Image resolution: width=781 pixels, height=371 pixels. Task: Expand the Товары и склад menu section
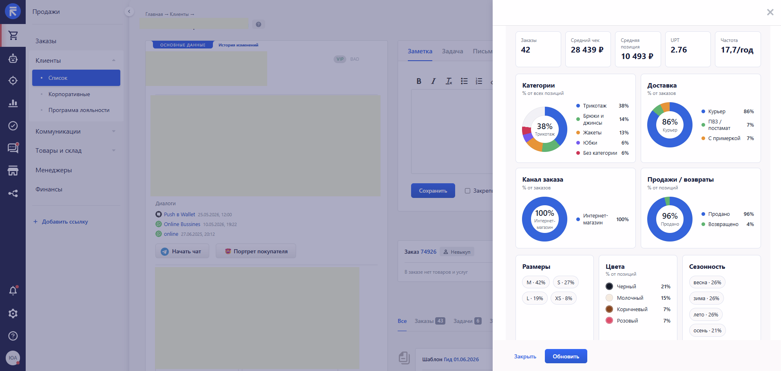[114, 150]
